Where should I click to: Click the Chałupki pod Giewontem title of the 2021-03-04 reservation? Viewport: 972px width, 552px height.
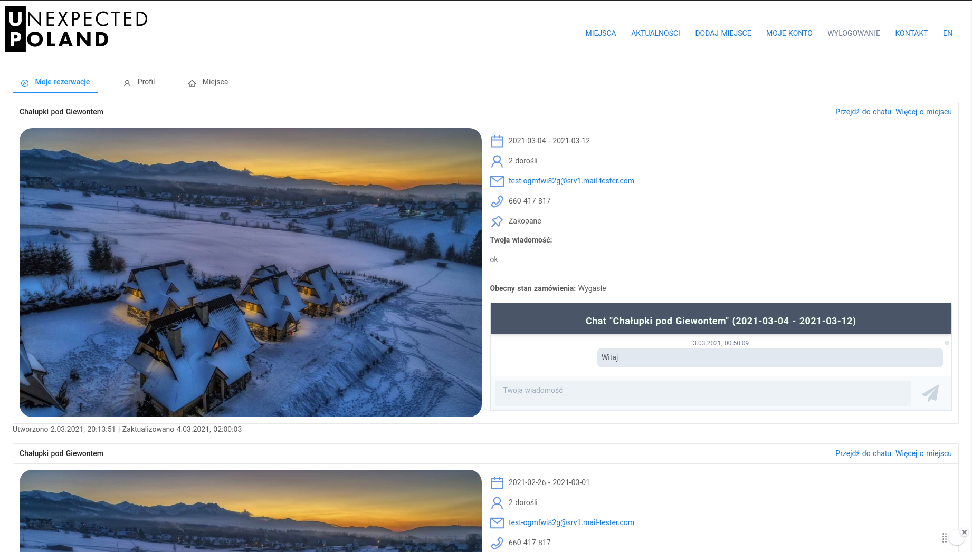[x=61, y=112]
